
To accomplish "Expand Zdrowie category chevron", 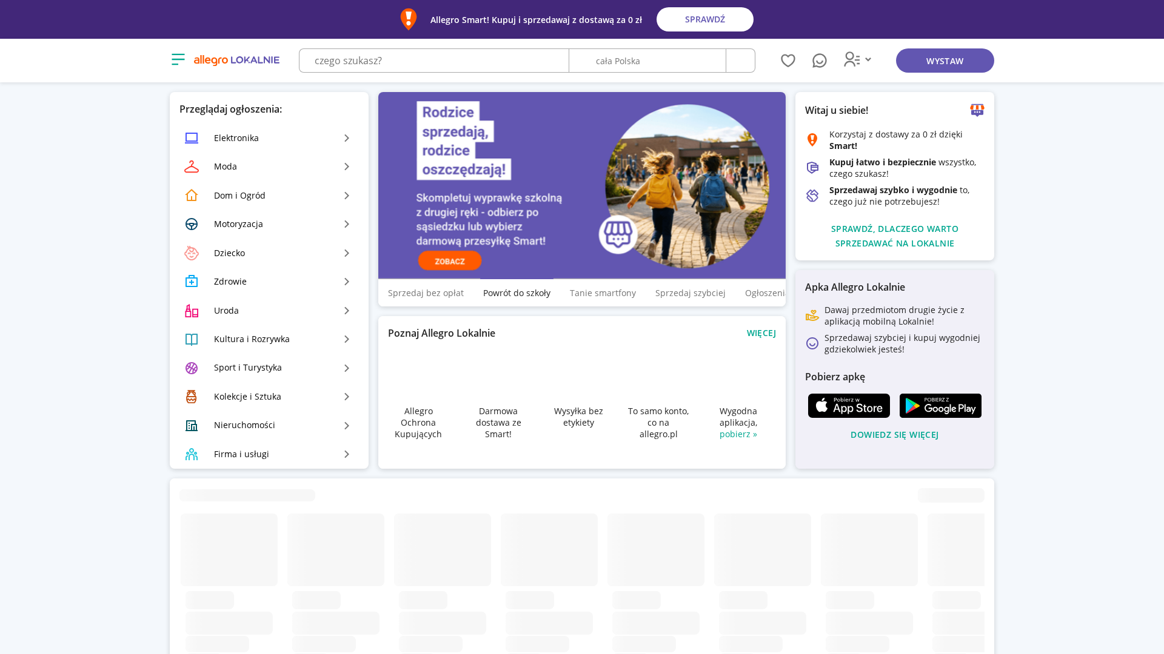I will (x=347, y=282).
